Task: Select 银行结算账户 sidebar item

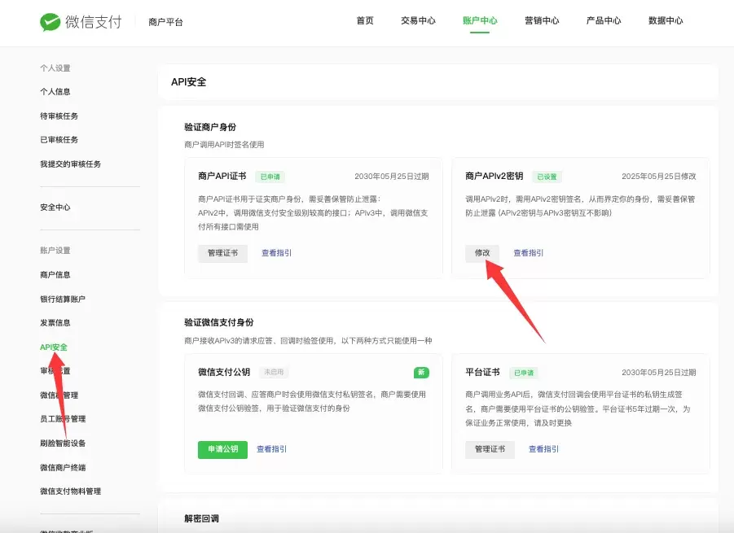Action: (63, 299)
